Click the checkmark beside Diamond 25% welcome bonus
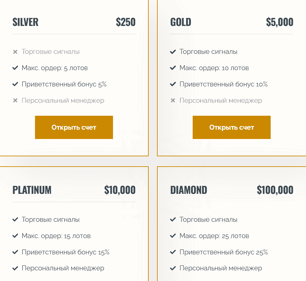The height and width of the screenshot is (281, 306). (x=173, y=252)
